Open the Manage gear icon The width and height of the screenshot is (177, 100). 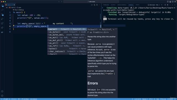coord(2,96)
